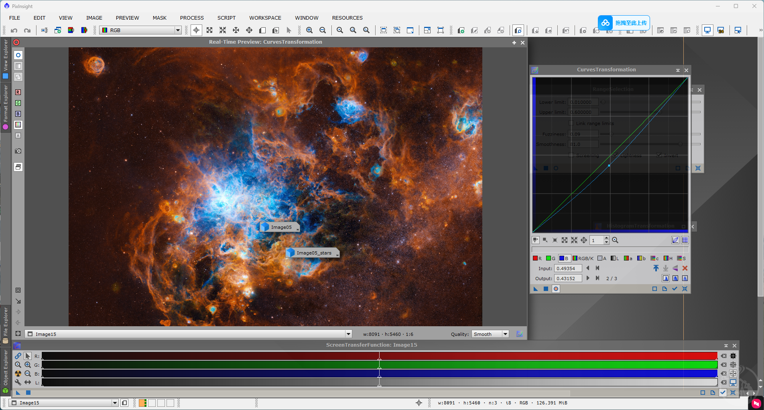
Task: Select the L lightness curve channel button
Action: (x=615, y=258)
